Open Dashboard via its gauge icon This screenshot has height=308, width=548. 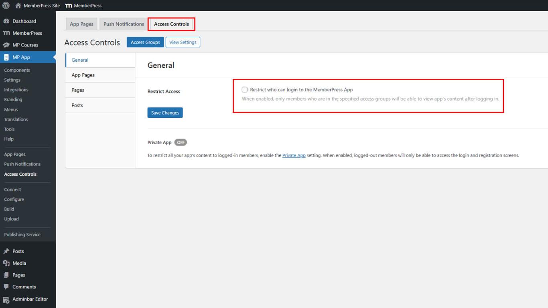click(6, 21)
